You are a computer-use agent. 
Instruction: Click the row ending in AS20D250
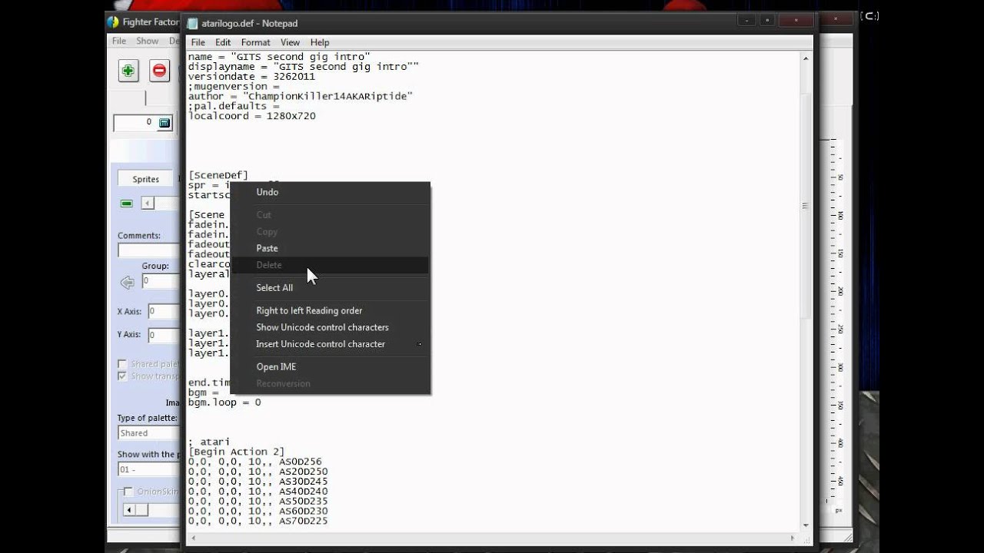[258, 472]
